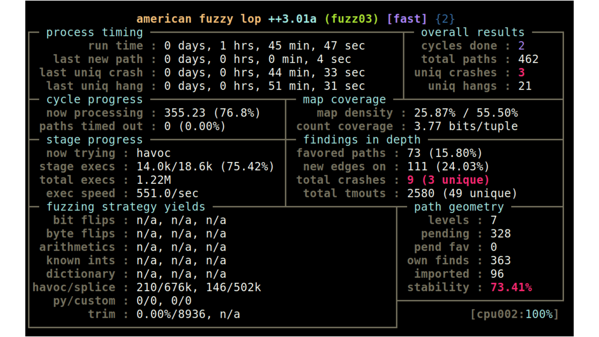The width and height of the screenshot is (599, 337).
Task: Click the paths timed out value 0 (0.00%)
Action: [x=195, y=126]
